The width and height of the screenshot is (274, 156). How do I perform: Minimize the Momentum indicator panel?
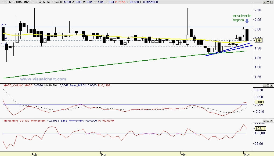(264, 121)
